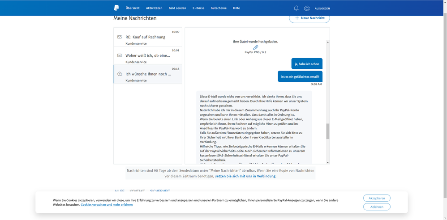Accept cookies with Akzeptieren button

[377, 198]
